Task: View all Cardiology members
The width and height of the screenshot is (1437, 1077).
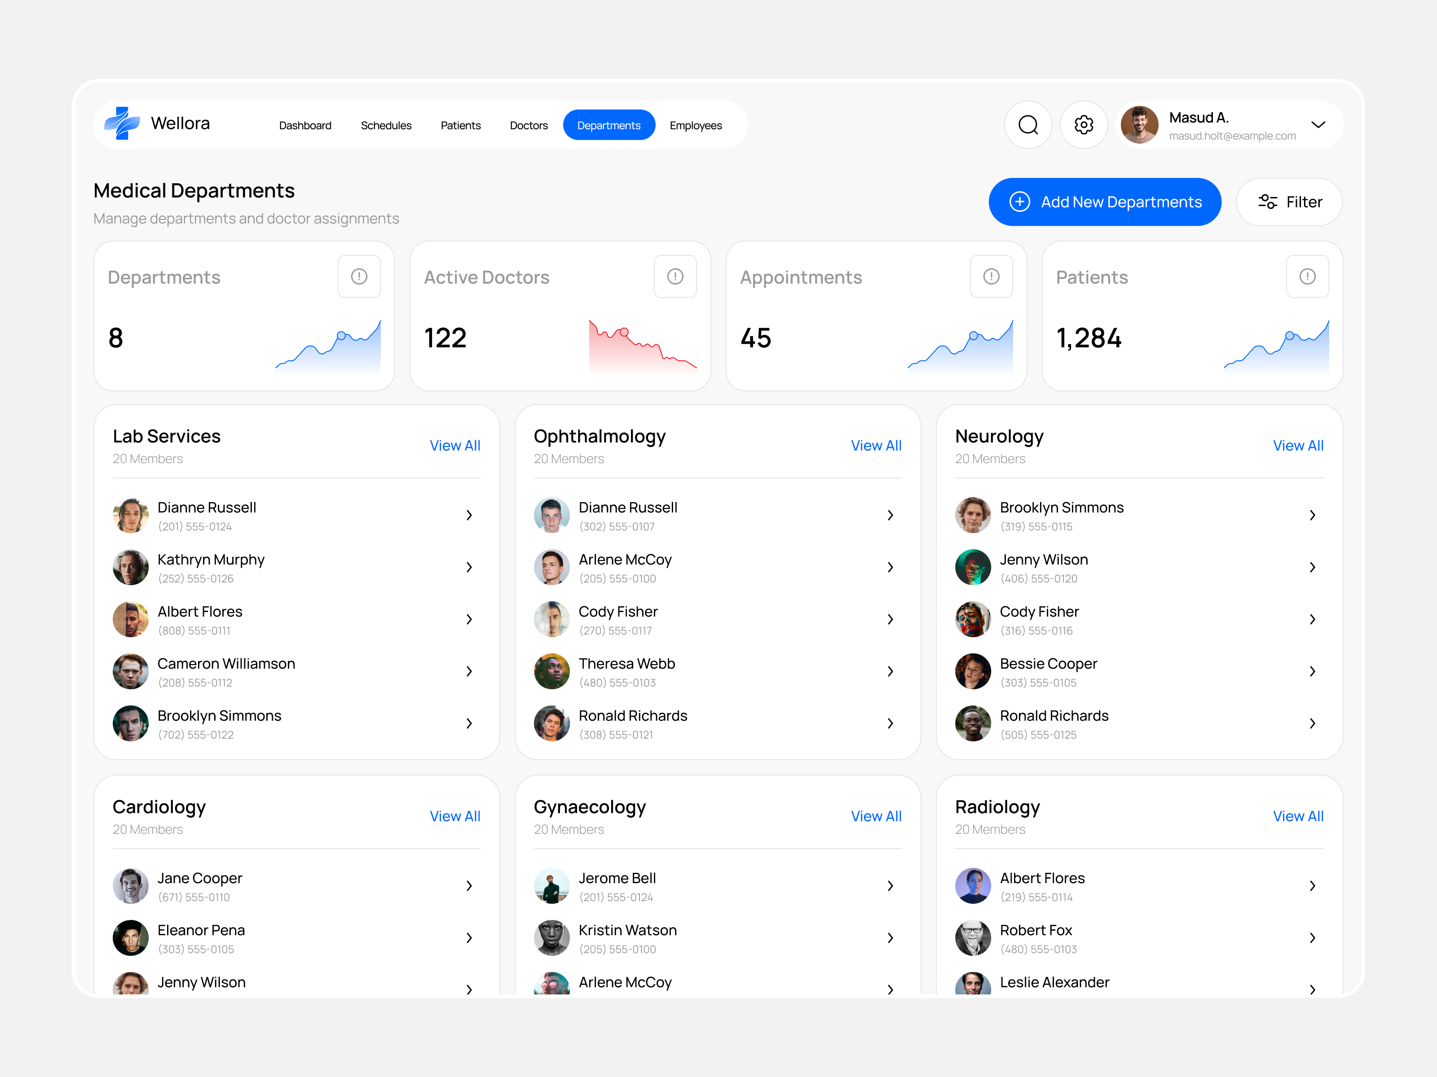Action: tap(455, 816)
